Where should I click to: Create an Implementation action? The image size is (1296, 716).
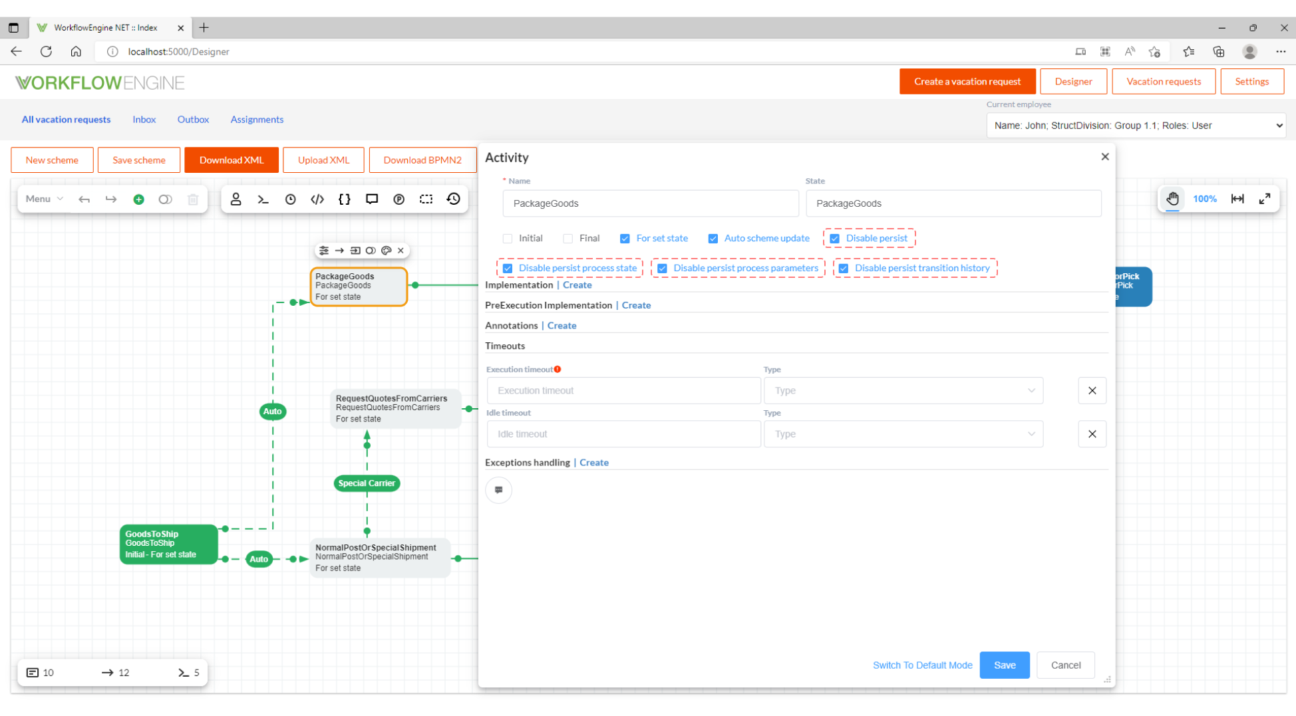point(577,285)
